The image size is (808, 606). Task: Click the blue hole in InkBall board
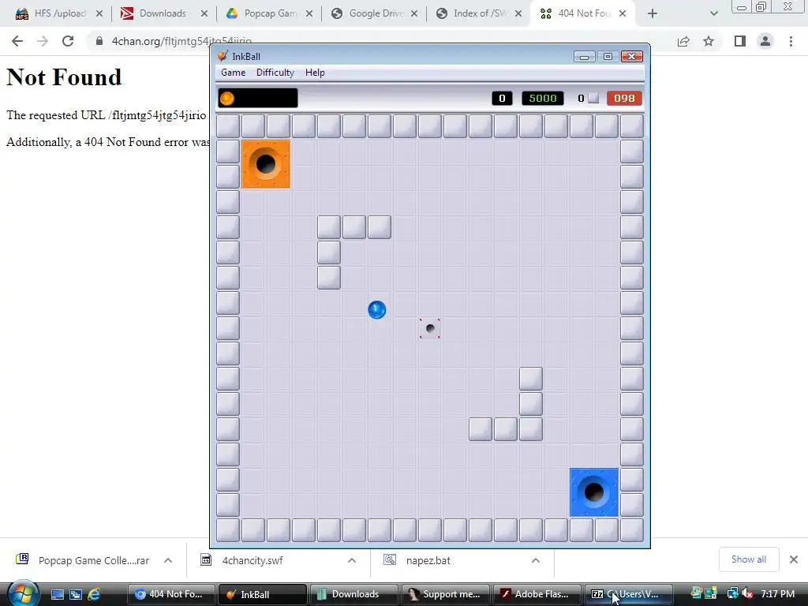(x=593, y=492)
